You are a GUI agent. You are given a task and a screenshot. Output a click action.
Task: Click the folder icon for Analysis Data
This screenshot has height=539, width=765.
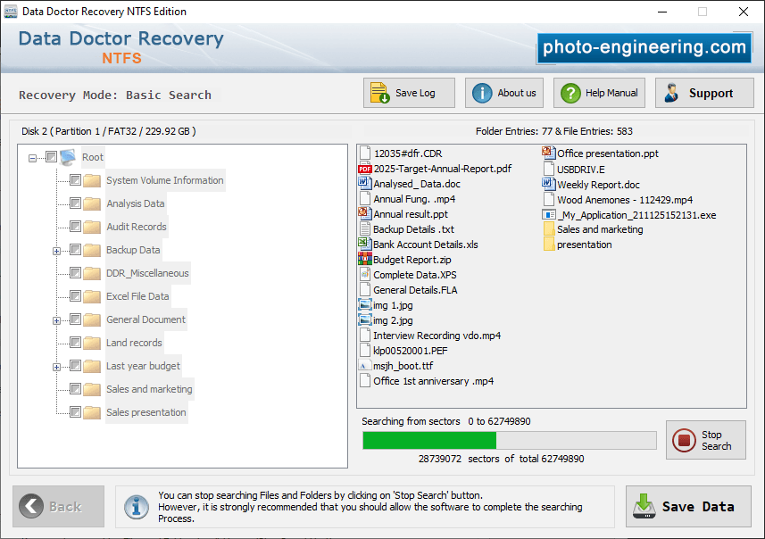(x=92, y=203)
